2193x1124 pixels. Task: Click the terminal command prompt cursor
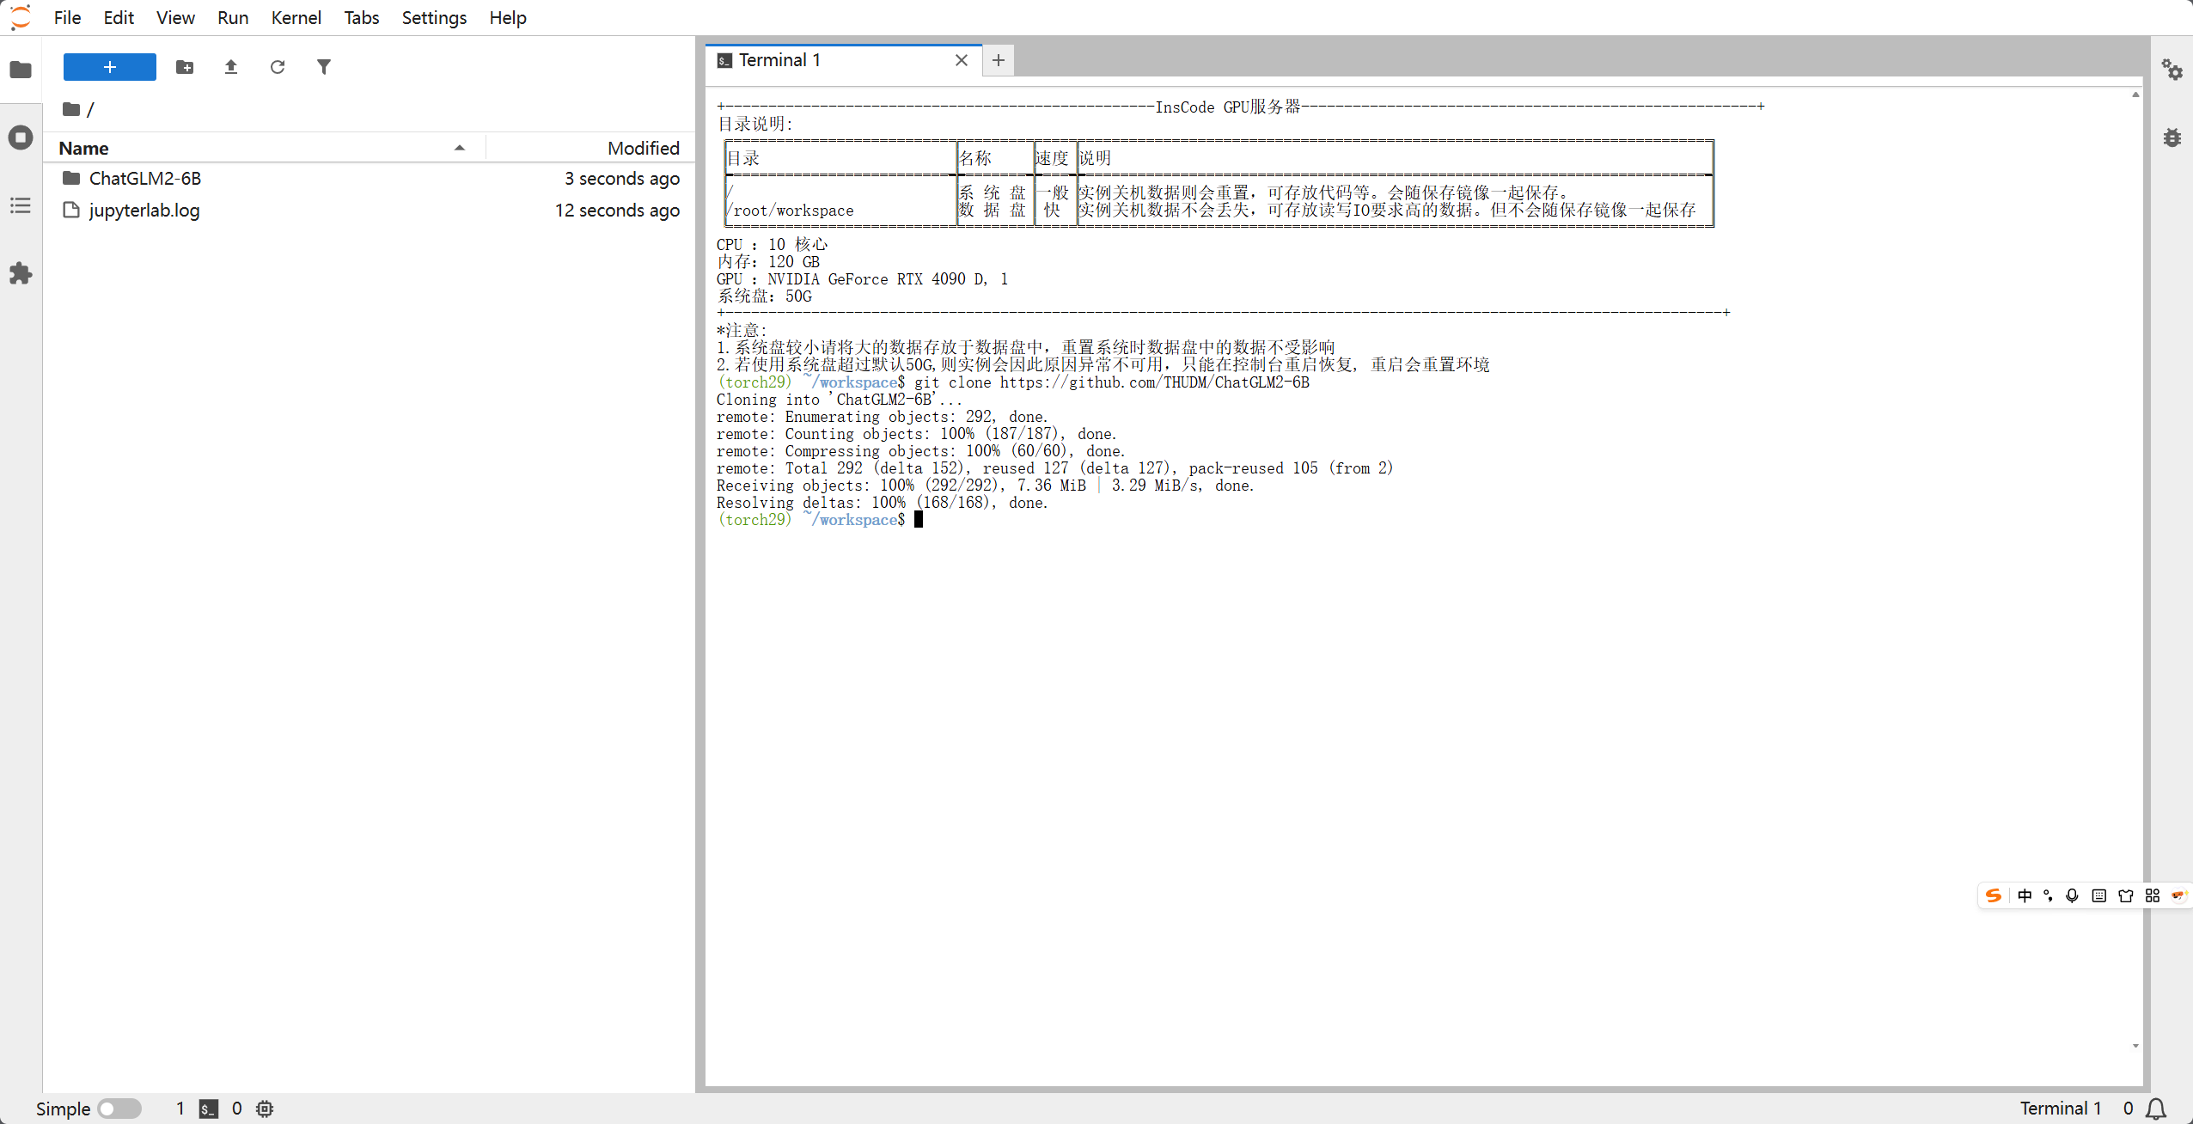(x=919, y=519)
